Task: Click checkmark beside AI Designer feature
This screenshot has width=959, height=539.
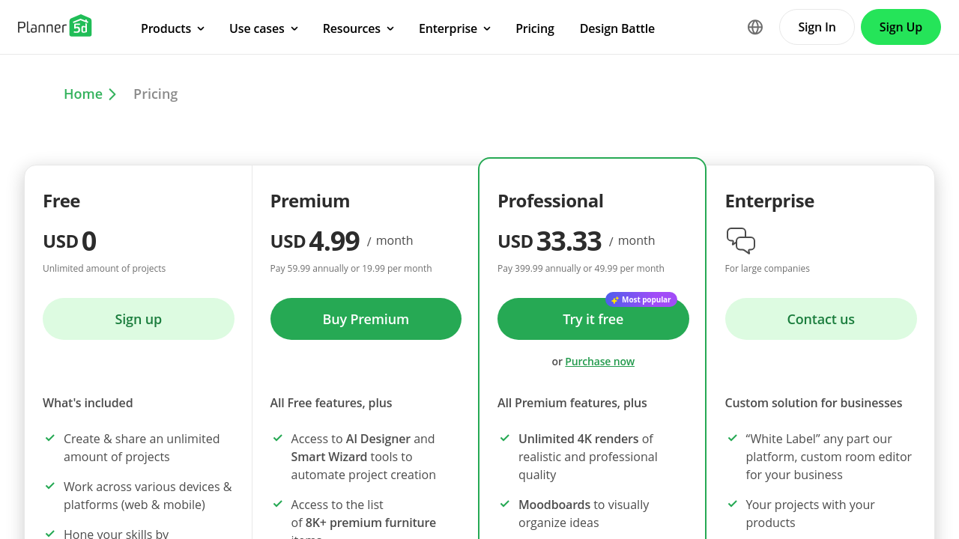Action: point(277,438)
